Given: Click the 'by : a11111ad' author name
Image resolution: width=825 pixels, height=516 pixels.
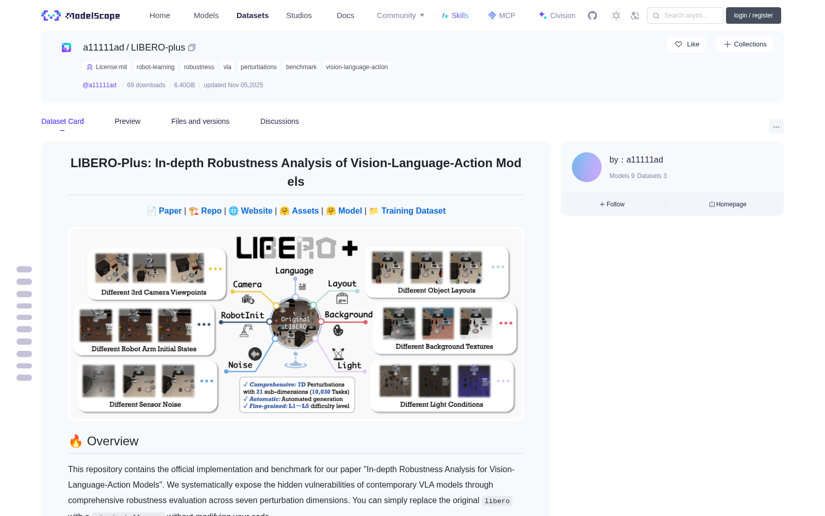Looking at the screenshot, I should tap(636, 160).
